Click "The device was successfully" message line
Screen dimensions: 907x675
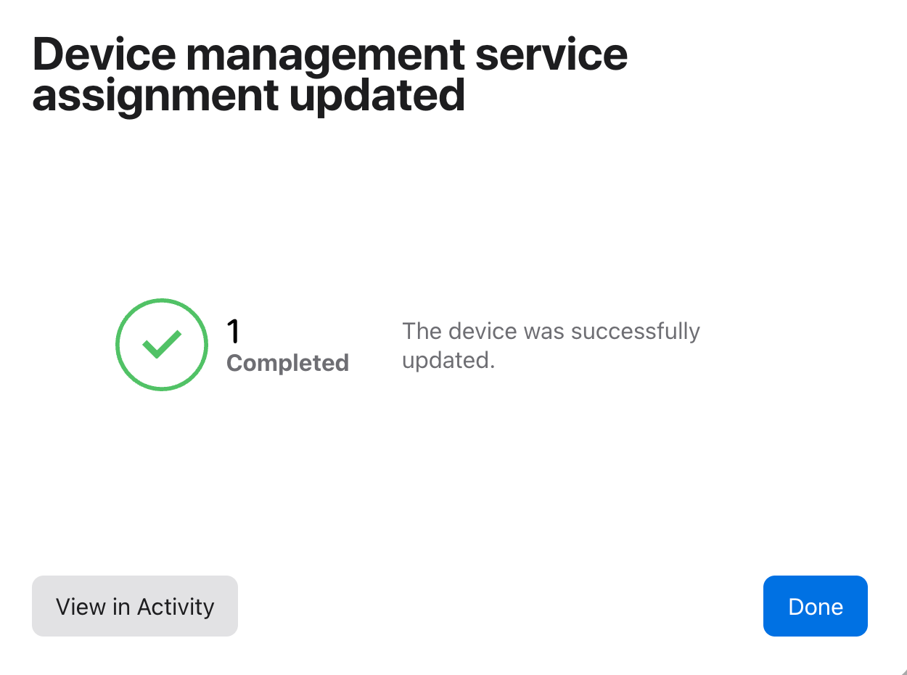tap(551, 331)
